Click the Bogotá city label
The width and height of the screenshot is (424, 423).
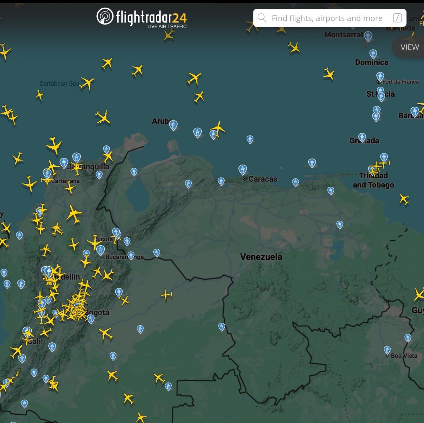tap(97, 313)
